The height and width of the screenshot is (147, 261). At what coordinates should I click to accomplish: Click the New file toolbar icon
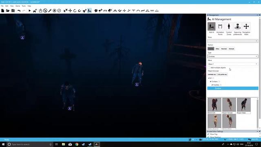tap(3, 11)
